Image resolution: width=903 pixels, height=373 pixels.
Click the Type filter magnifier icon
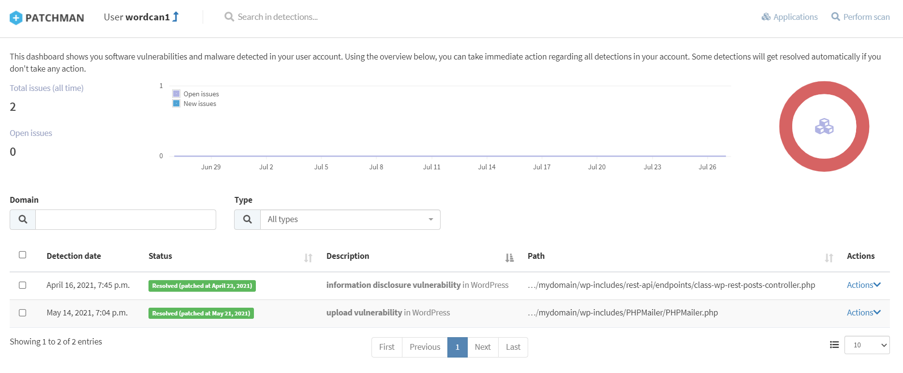(x=247, y=220)
